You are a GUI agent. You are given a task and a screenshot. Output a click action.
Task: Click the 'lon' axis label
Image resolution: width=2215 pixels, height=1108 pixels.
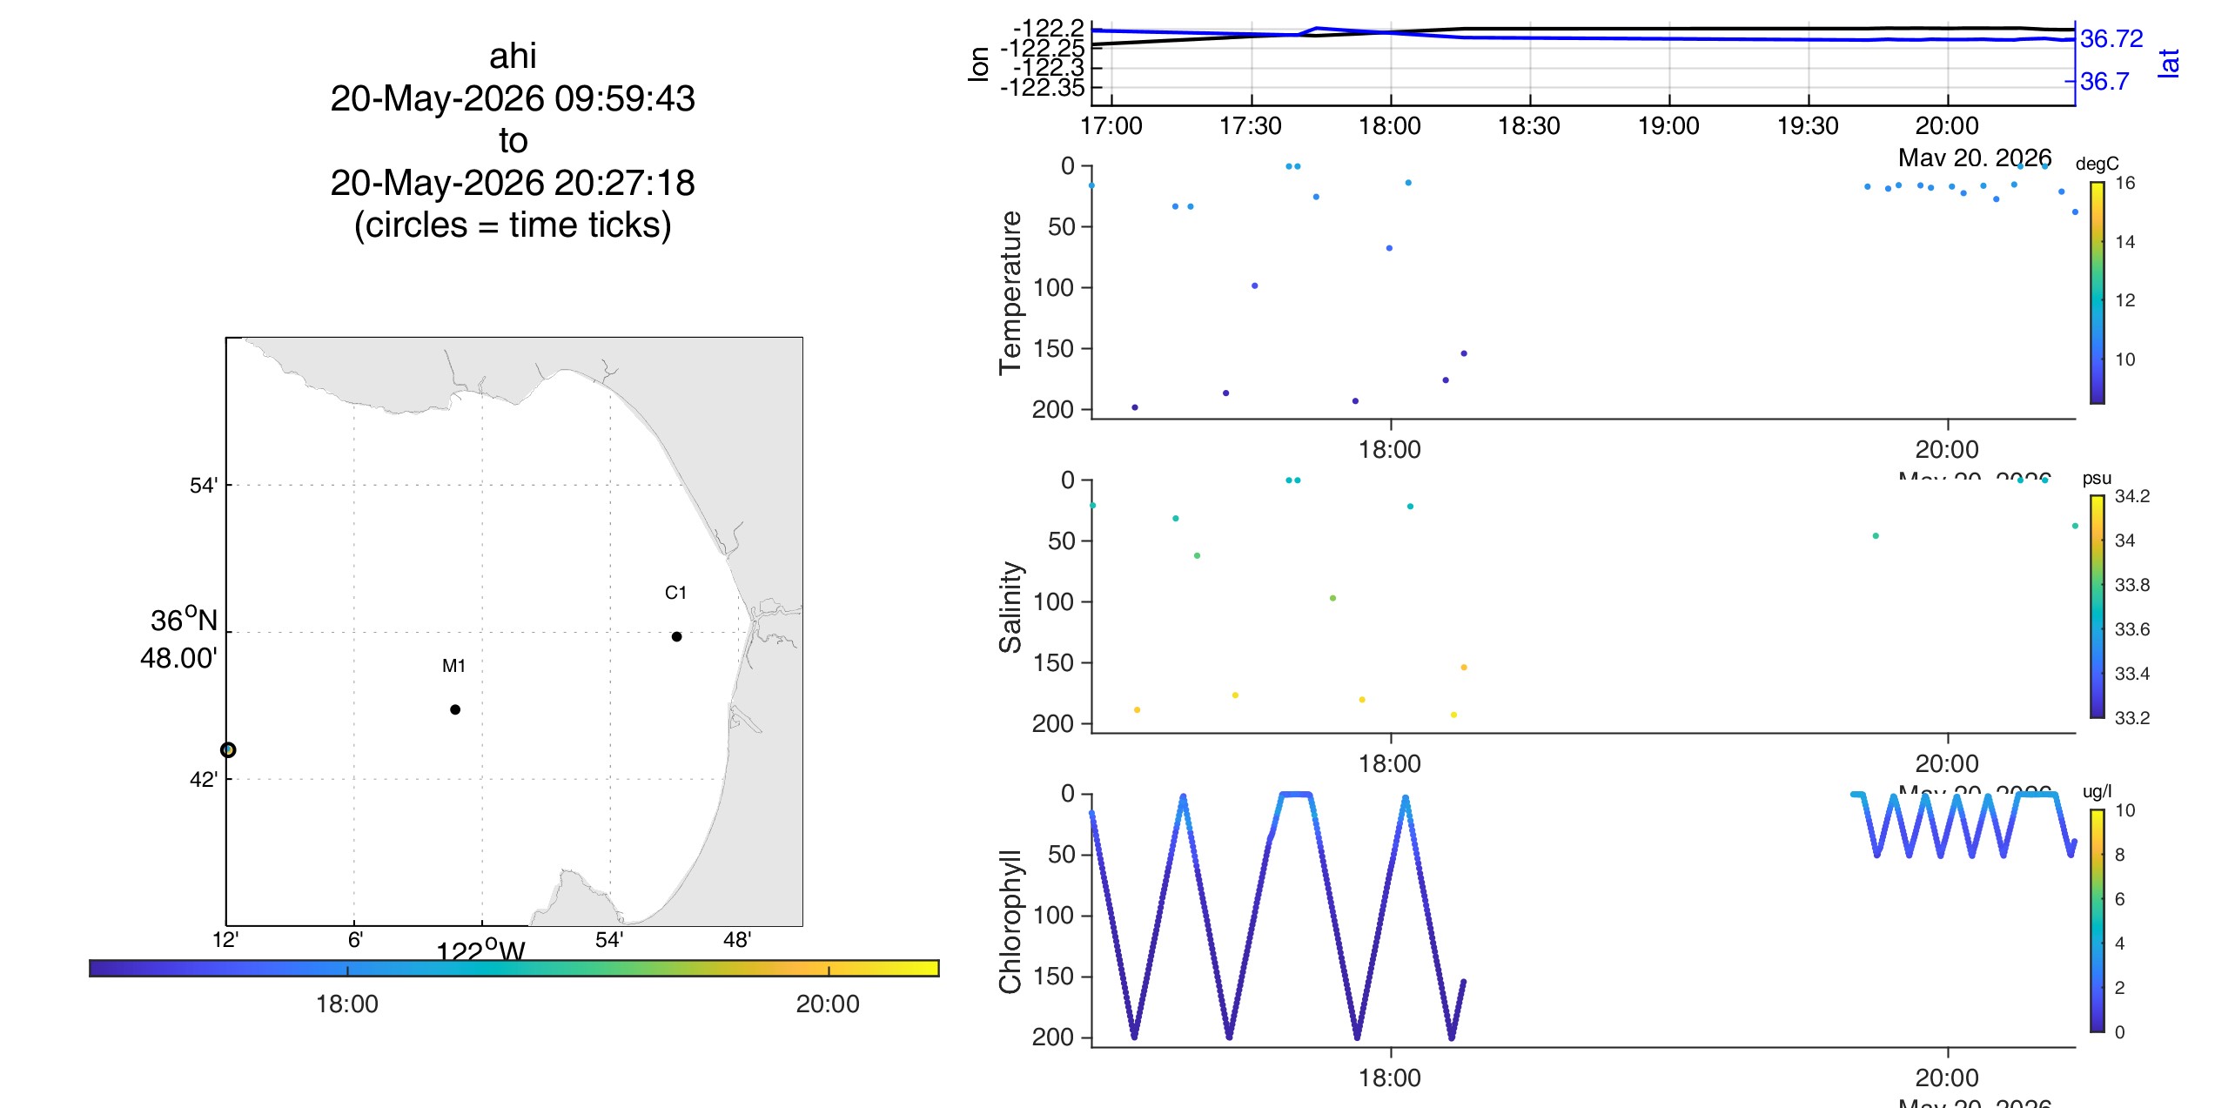pyautogui.click(x=978, y=64)
